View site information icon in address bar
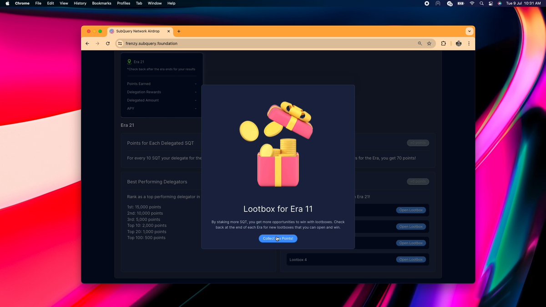 (120, 44)
